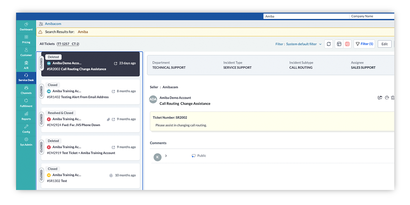
Task: Click the TECHNICAL SUPPORT department value
Action: pyautogui.click(x=169, y=68)
